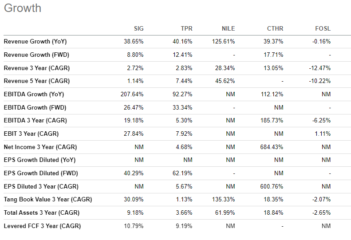Open Tang Book Value 3 Year (CAGR)
This screenshot has width=351, height=240.
pyautogui.click(x=48, y=200)
